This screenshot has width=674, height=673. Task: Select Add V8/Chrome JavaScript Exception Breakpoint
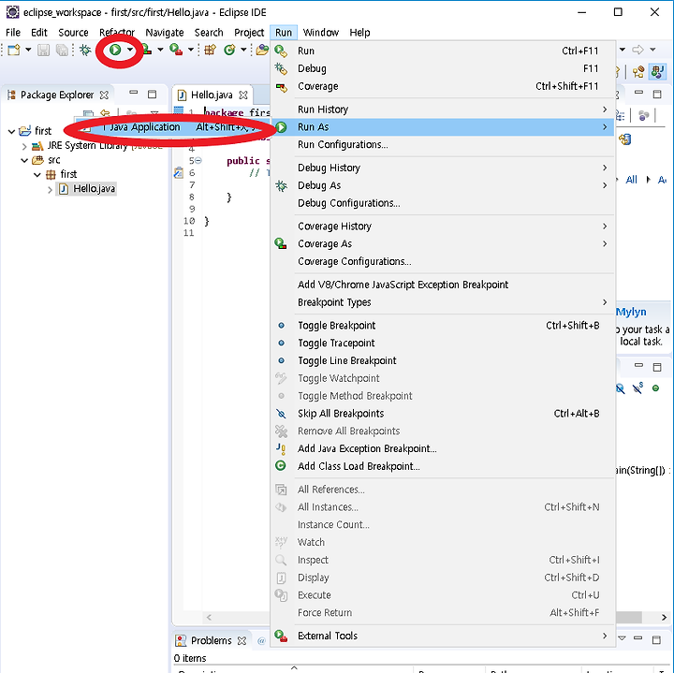442,285
